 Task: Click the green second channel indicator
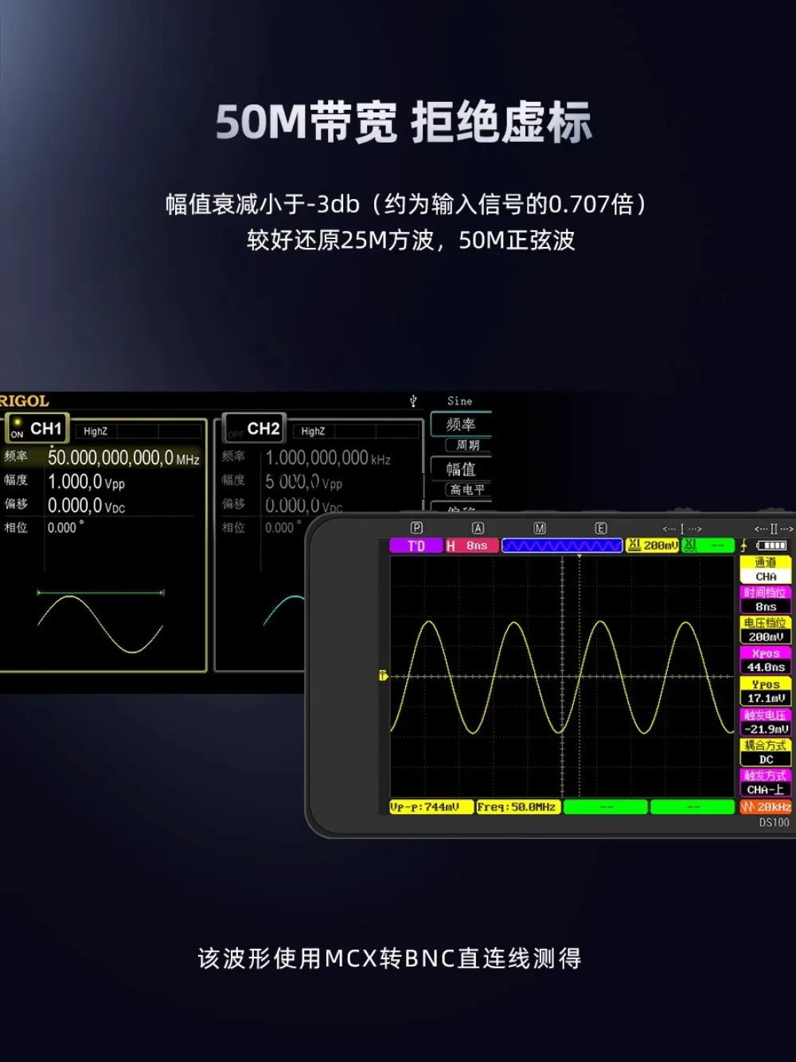pyautogui.click(x=708, y=546)
